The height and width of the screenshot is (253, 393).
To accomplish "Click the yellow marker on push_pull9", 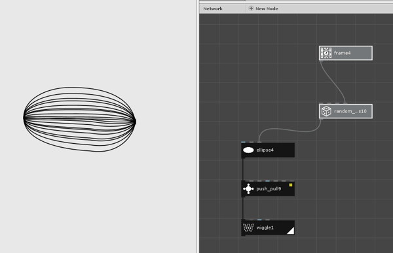I will pyautogui.click(x=291, y=185).
